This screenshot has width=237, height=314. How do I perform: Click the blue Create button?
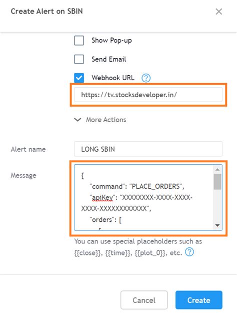point(199,300)
